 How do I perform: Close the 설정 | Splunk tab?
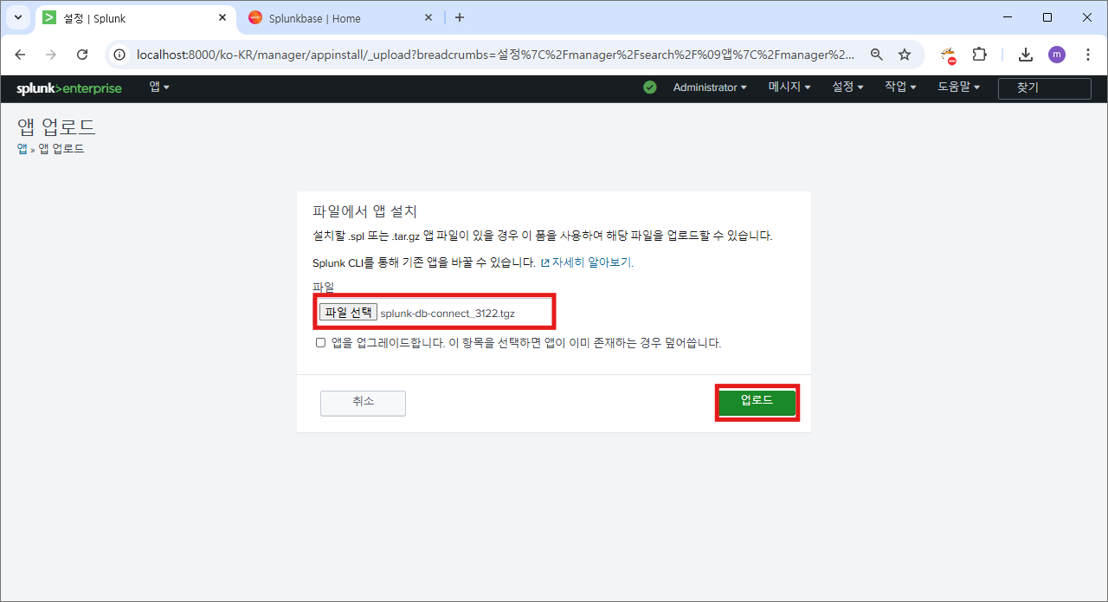pos(222,17)
